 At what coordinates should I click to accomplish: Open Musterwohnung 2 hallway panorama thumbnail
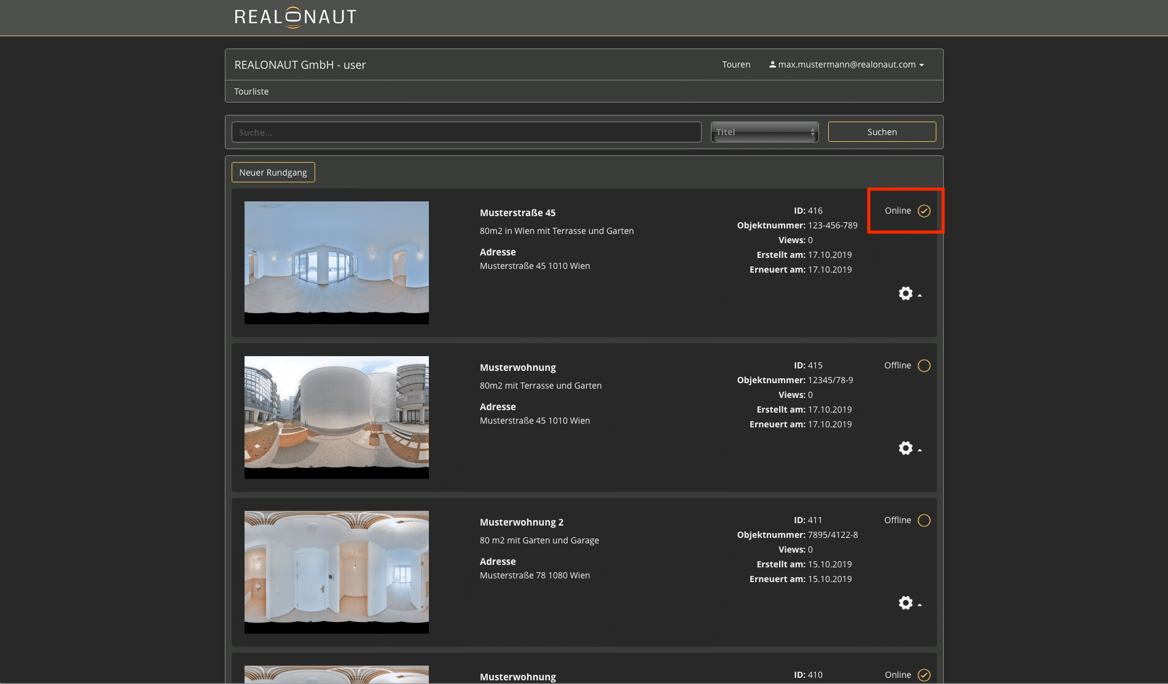tap(337, 572)
